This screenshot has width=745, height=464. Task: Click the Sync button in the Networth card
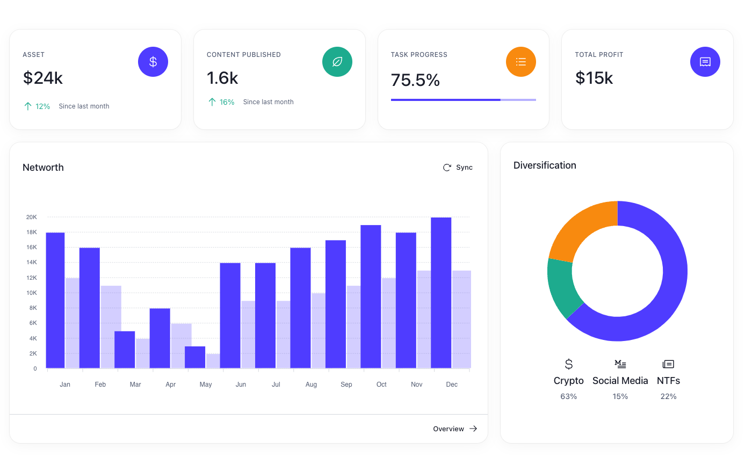(458, 168)
